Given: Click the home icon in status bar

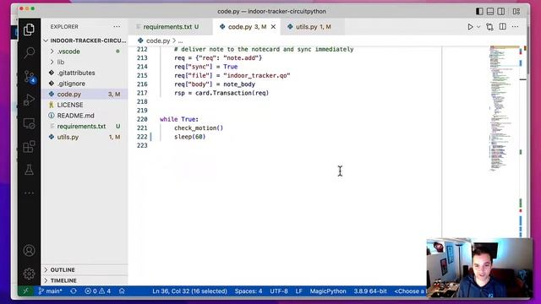Looking at the screenshot, I should point(122,291).
